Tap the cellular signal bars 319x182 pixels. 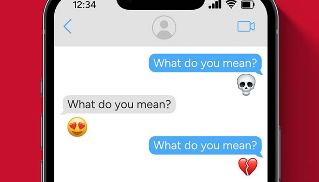[x=215, y=5]
